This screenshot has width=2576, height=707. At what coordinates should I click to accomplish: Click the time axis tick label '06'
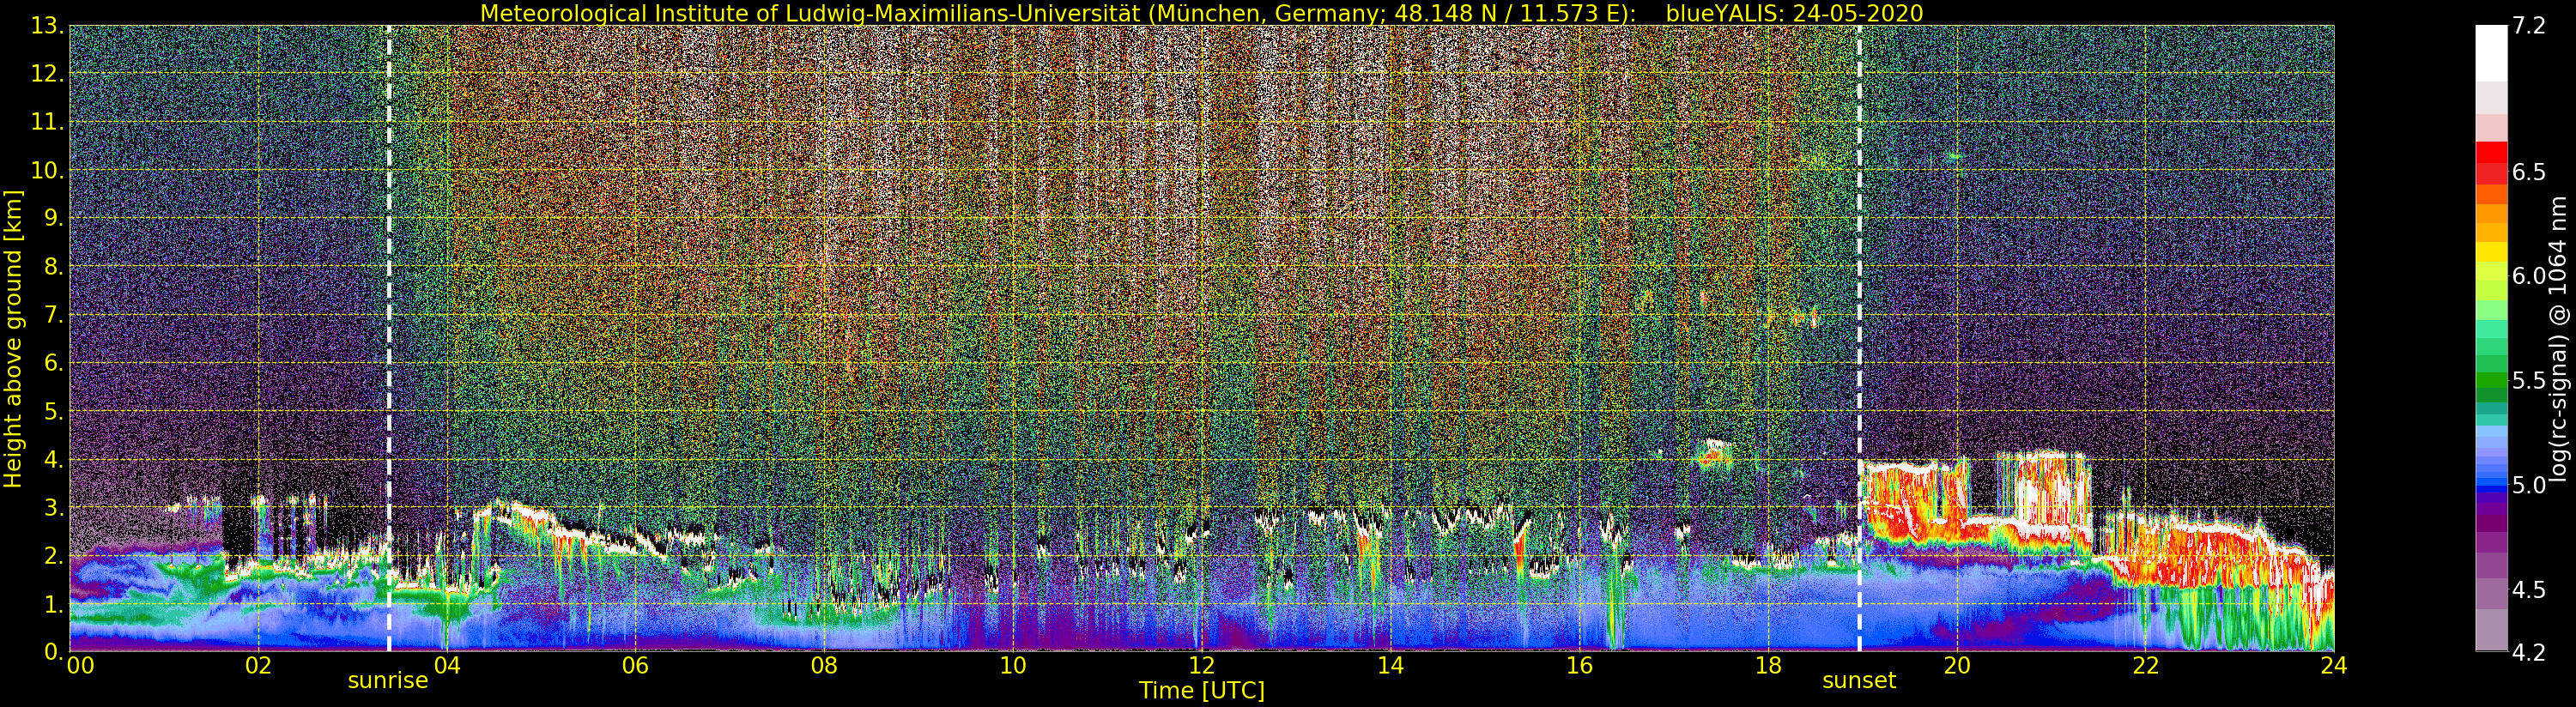pyautogui.click(x=635, y=665)
